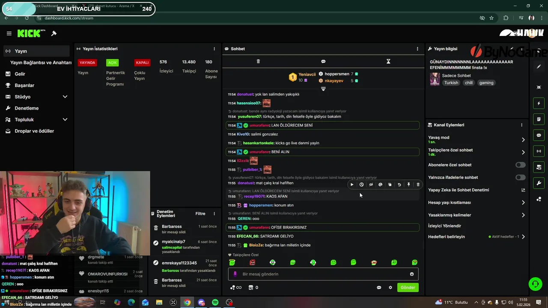Toggle the wrench panel button in right toolbar

tap(539, 183)
